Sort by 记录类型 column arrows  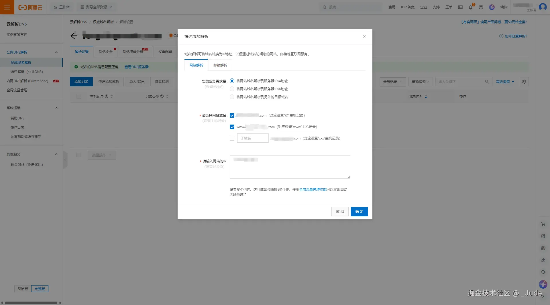(167, 97)
